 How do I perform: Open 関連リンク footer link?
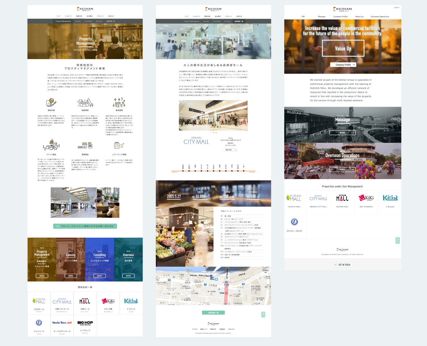[x=204, y=329]
